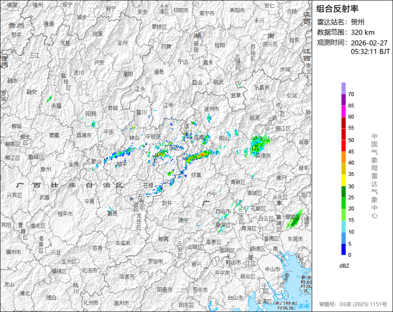Viewport: 393px width, 312px height.
Task: Click the 东莞市 map label
Action: (295, 239)
